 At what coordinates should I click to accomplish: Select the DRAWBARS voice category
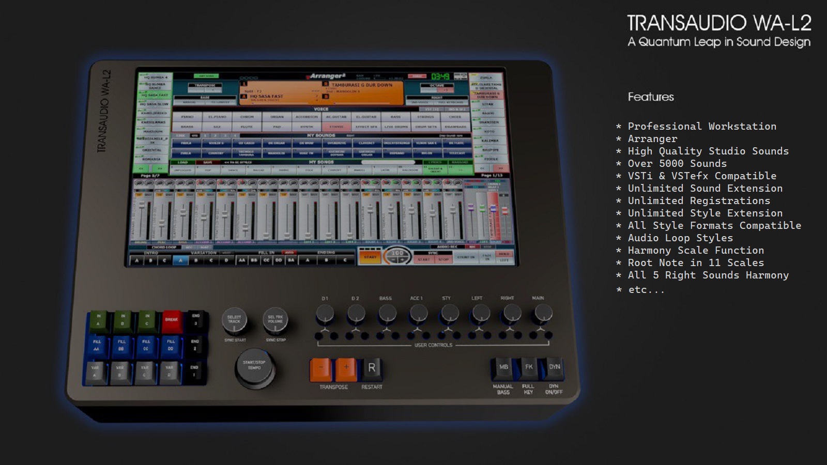pyautogui.click(x=455, y=127)
